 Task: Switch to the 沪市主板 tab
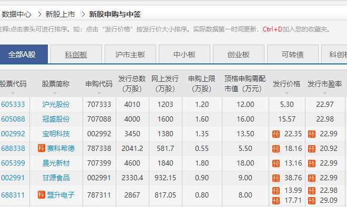tap(130, 55)
